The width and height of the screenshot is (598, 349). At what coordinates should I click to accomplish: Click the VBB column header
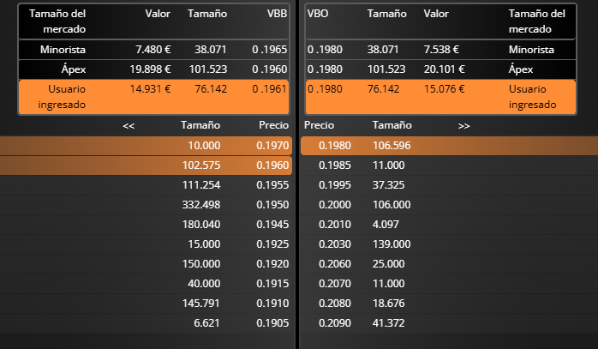point(277,14)
